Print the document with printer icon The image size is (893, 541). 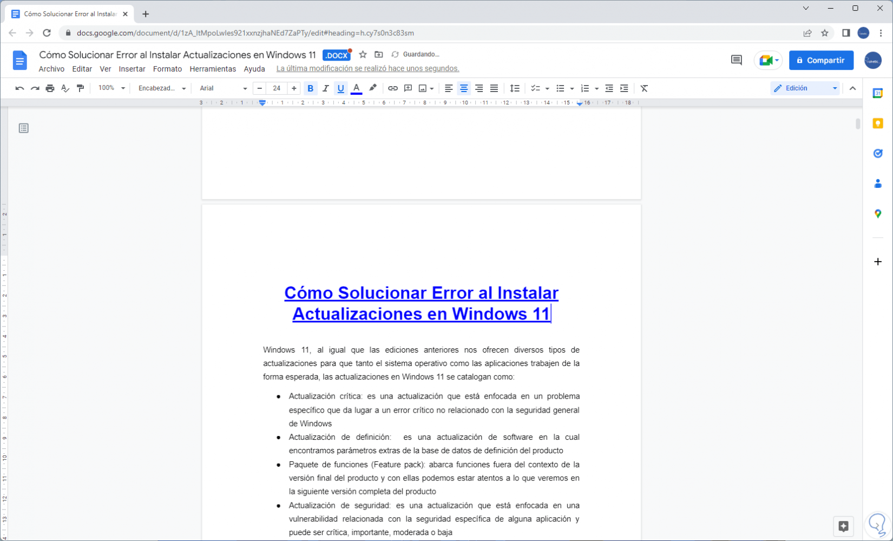click(50, 88)
